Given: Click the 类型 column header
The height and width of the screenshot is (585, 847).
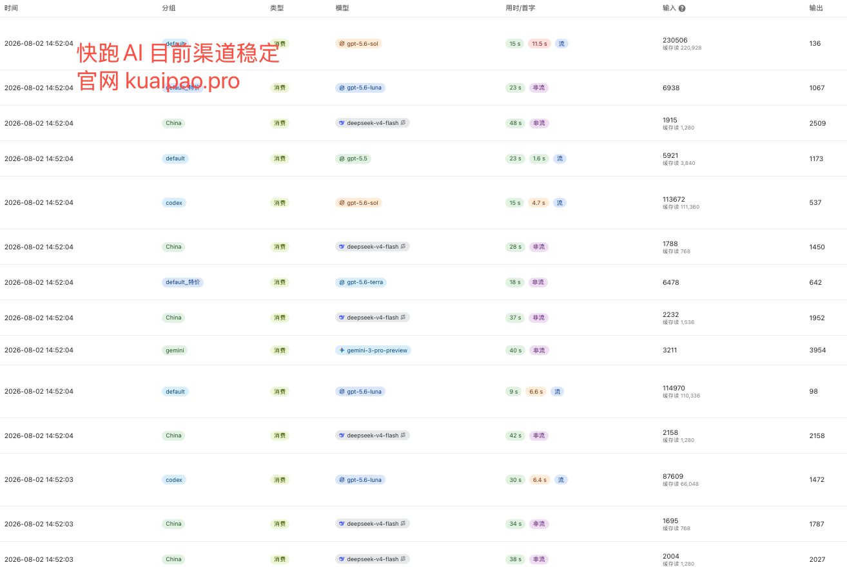Looking at the screenshot, I should pos(277,8).
